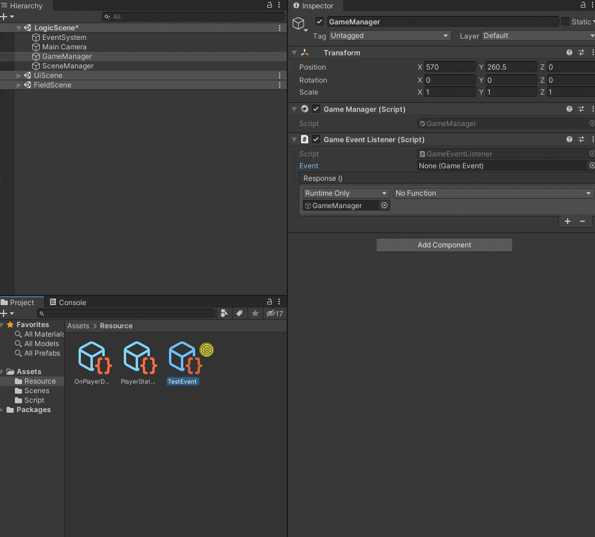Click the Hierarchy search field
595x537 pixels.
coord(193,17)
